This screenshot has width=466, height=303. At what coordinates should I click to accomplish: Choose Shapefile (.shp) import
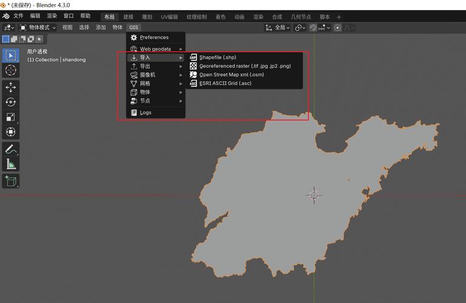point(245,58)
